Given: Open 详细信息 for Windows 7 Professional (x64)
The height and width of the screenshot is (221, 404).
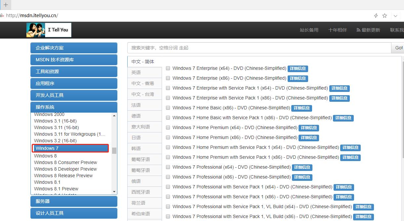Looking at the screenshot, I should (x=302, y=167).
